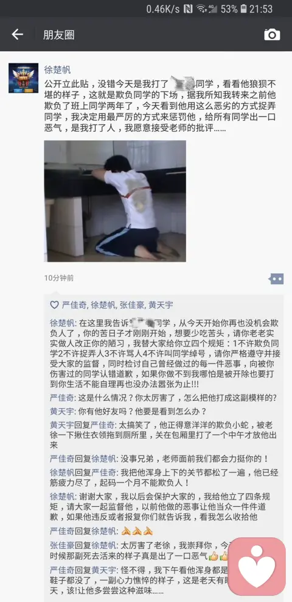This screenshot has width=292, height=602.
Task: Open the kneeling student photo
Action: [x=115, y=201]
